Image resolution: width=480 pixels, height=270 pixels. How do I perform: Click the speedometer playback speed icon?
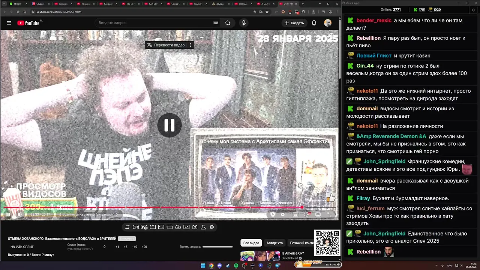point(178,227)
